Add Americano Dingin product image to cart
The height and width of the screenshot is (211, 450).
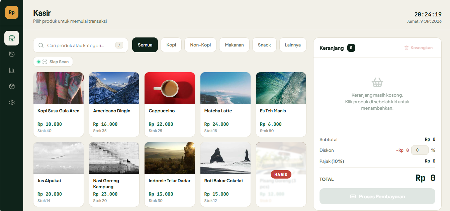point(114,88)
